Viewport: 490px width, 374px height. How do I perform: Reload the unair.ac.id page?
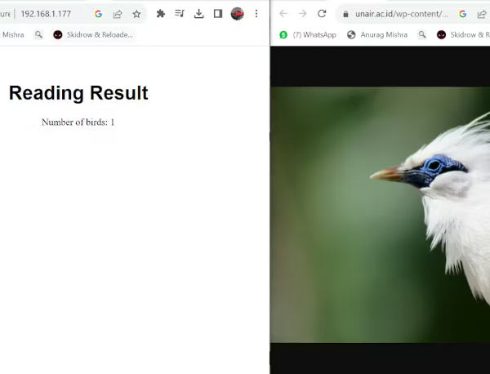point(322,13)
